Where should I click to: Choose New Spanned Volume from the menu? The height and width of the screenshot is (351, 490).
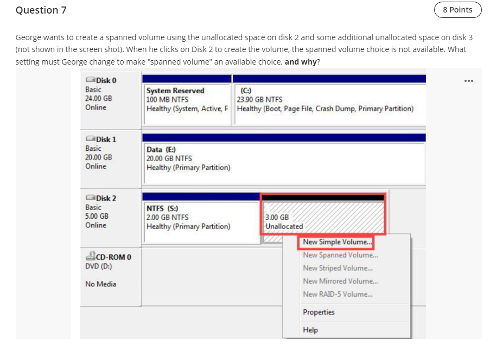point(340,255)
